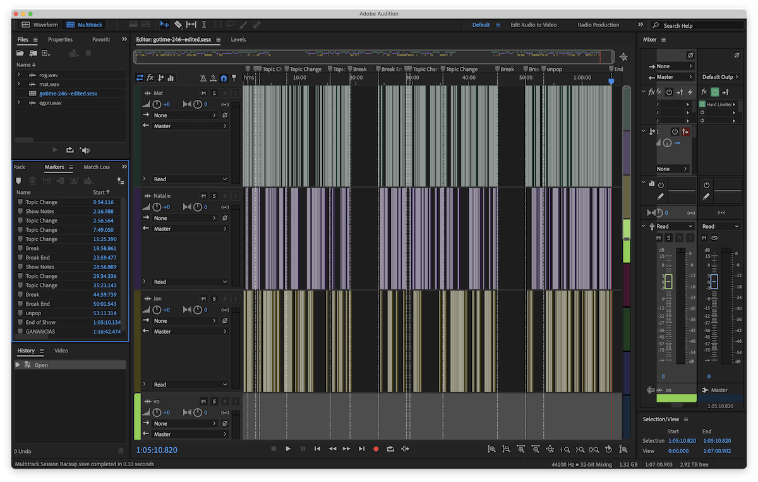This screenshot has width=758, height=482.
Task: Open Jon track output Master dropdown
Action: click(x=190, y=332)
